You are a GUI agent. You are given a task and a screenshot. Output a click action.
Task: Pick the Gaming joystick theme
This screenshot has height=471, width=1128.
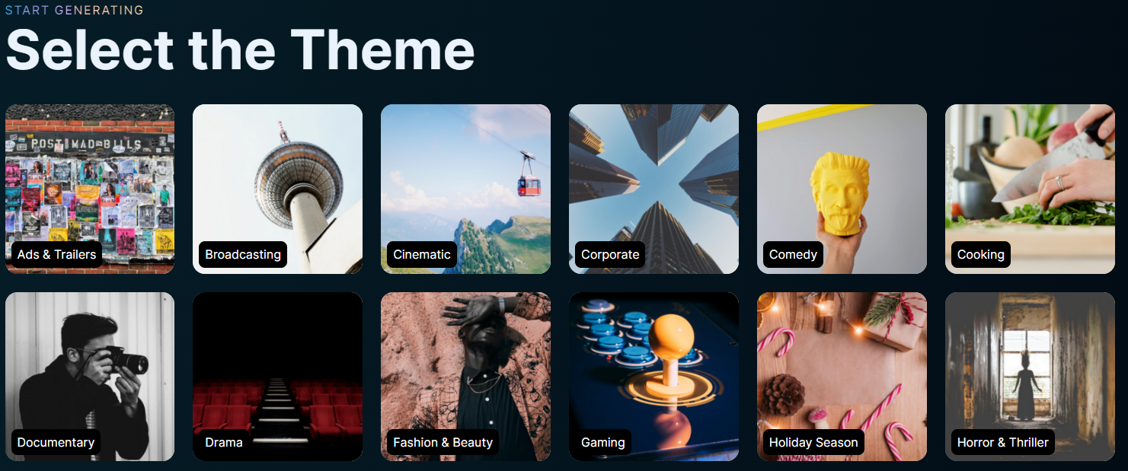(653, 377)
